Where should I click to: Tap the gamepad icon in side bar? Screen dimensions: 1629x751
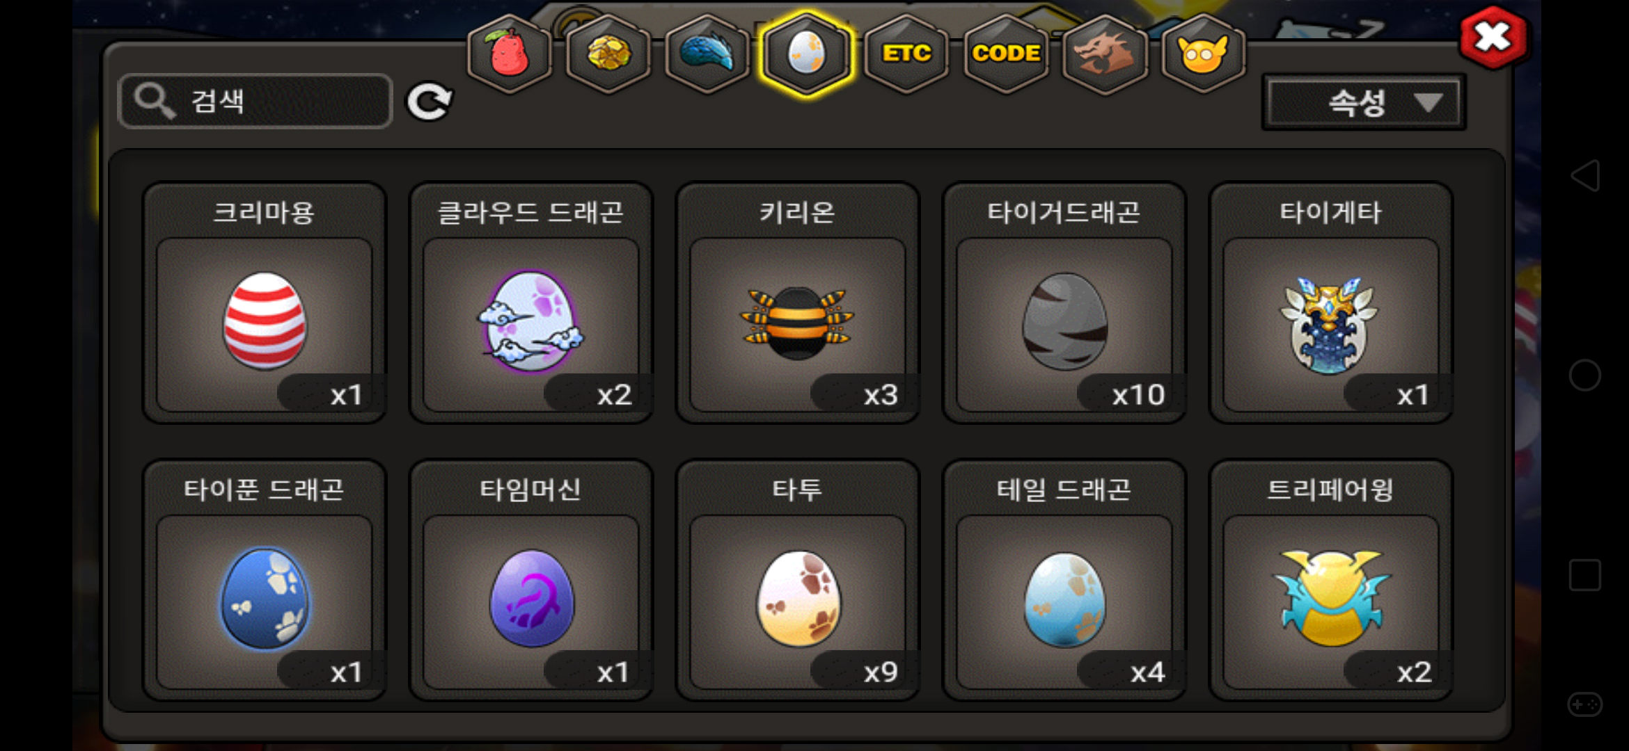click(1585, 704)
